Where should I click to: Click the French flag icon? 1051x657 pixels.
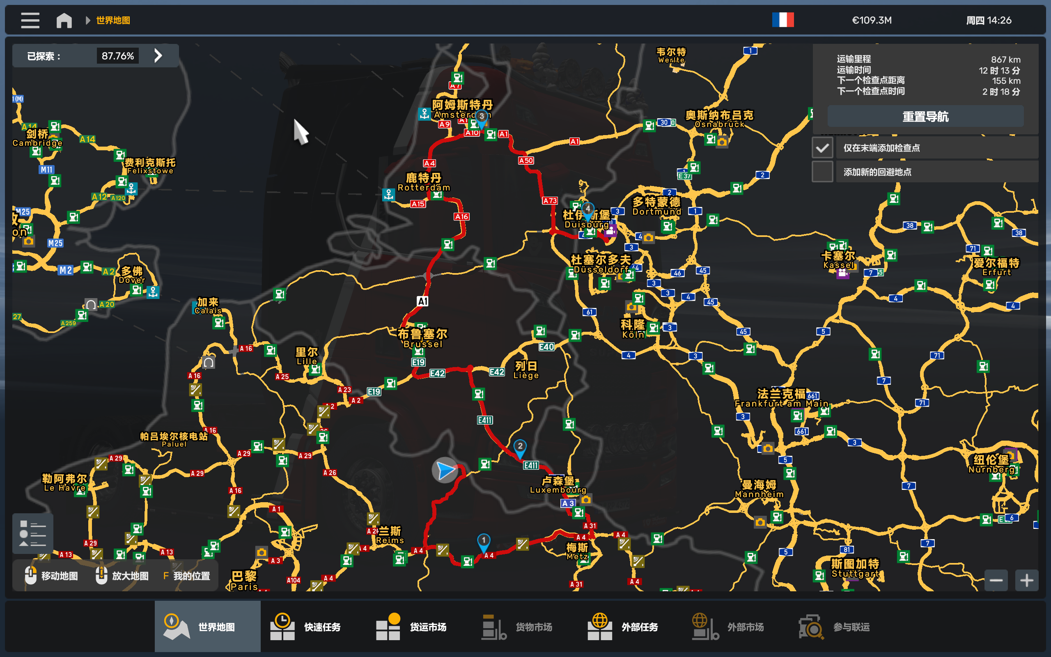[x=783, y=20]
